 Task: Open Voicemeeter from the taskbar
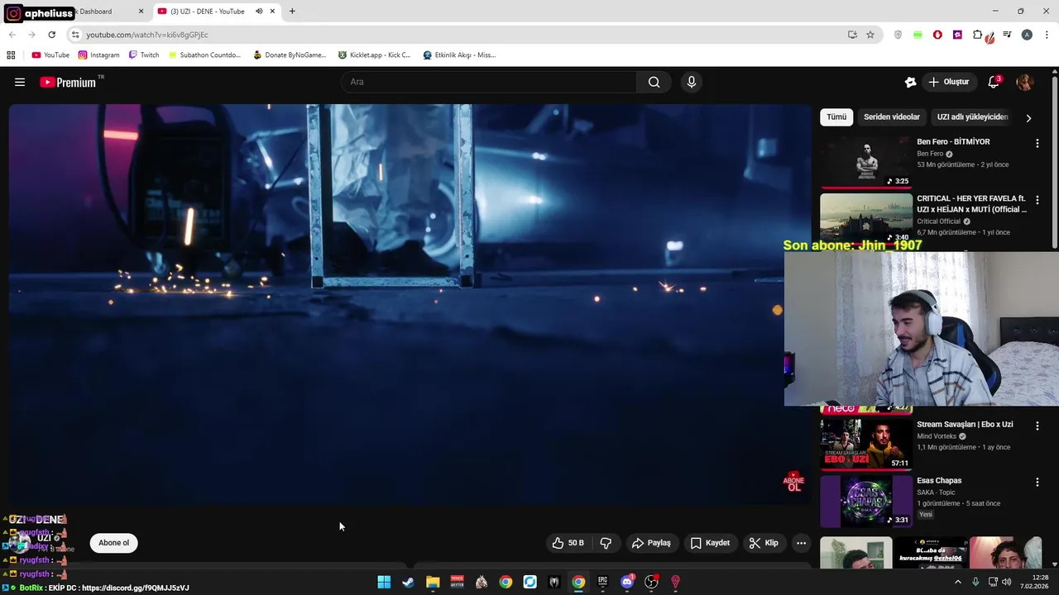pyautogui.click(x=457, y=582)
